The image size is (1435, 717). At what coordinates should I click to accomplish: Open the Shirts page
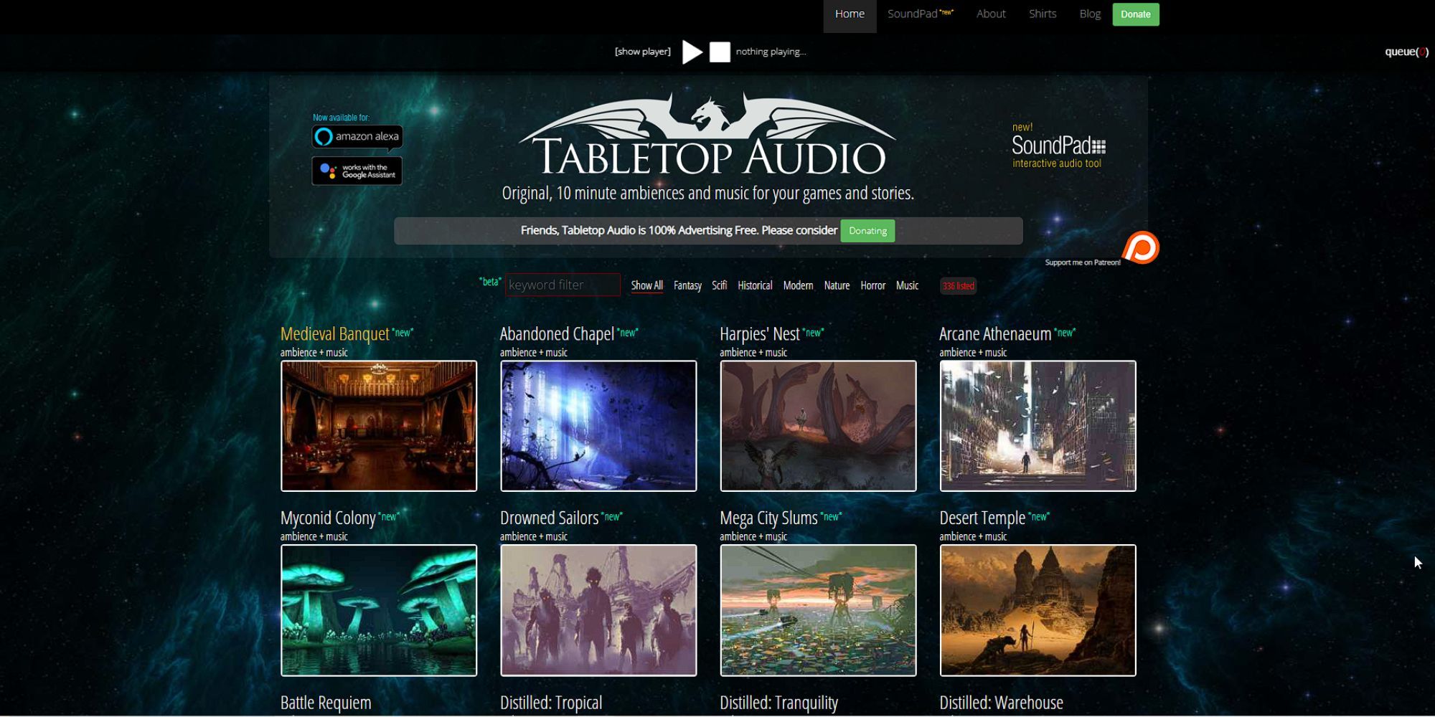(x=1043, y=14)
